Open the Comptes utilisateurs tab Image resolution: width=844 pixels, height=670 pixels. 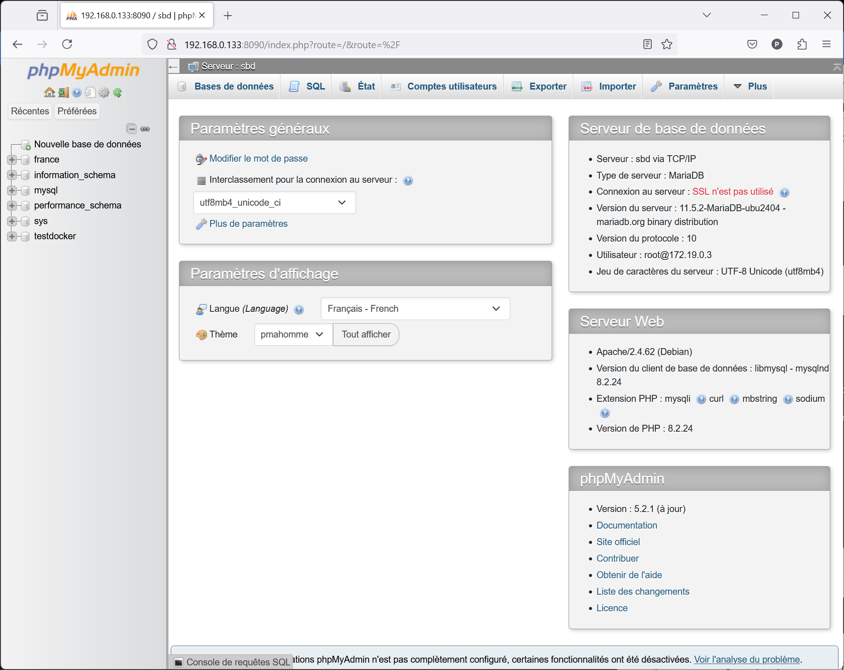(443, 86)
